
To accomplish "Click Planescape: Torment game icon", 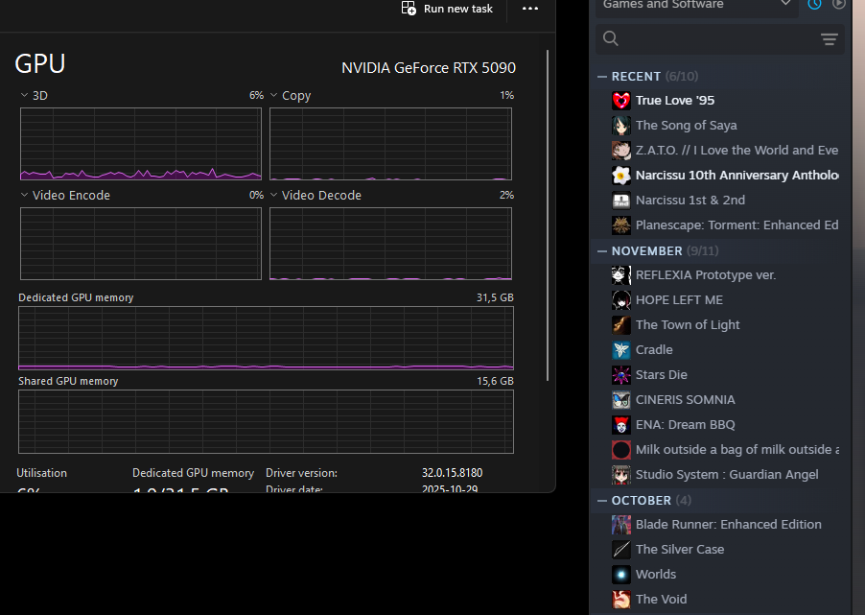I will (x=621, y=225).
